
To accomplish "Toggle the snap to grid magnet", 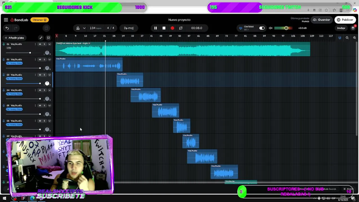I will click(340, 38).
